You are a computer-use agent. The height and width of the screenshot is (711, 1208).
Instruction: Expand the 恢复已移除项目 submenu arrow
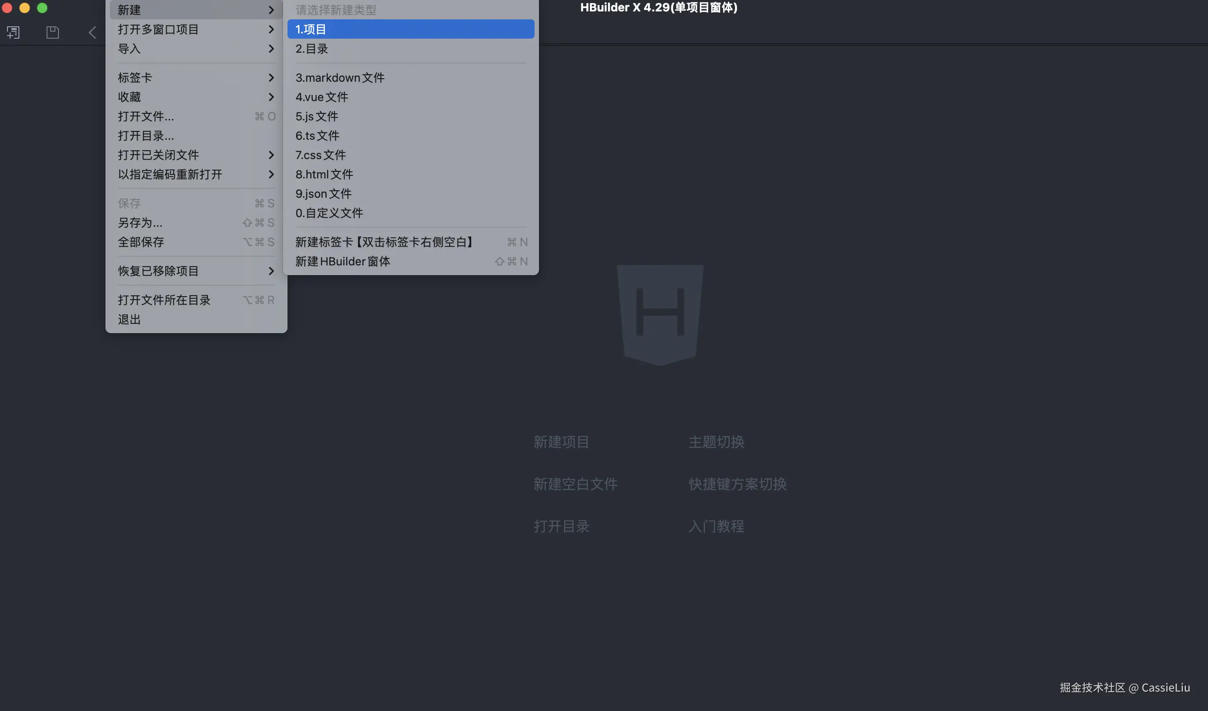[271, 271]
